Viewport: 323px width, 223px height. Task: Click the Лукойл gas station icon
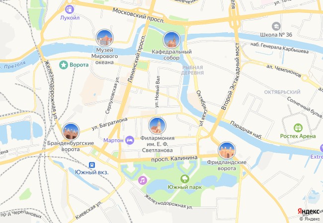70,9
